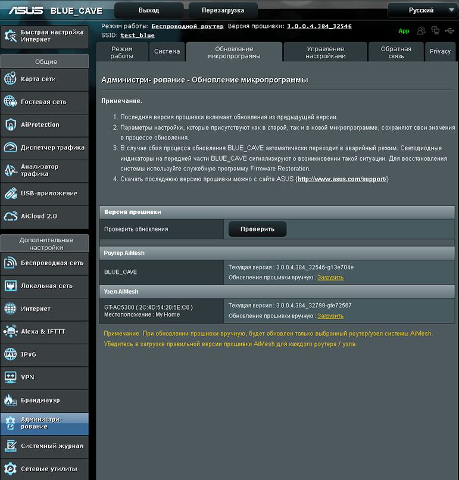Click the Интернет globe icon

point(10,308)
